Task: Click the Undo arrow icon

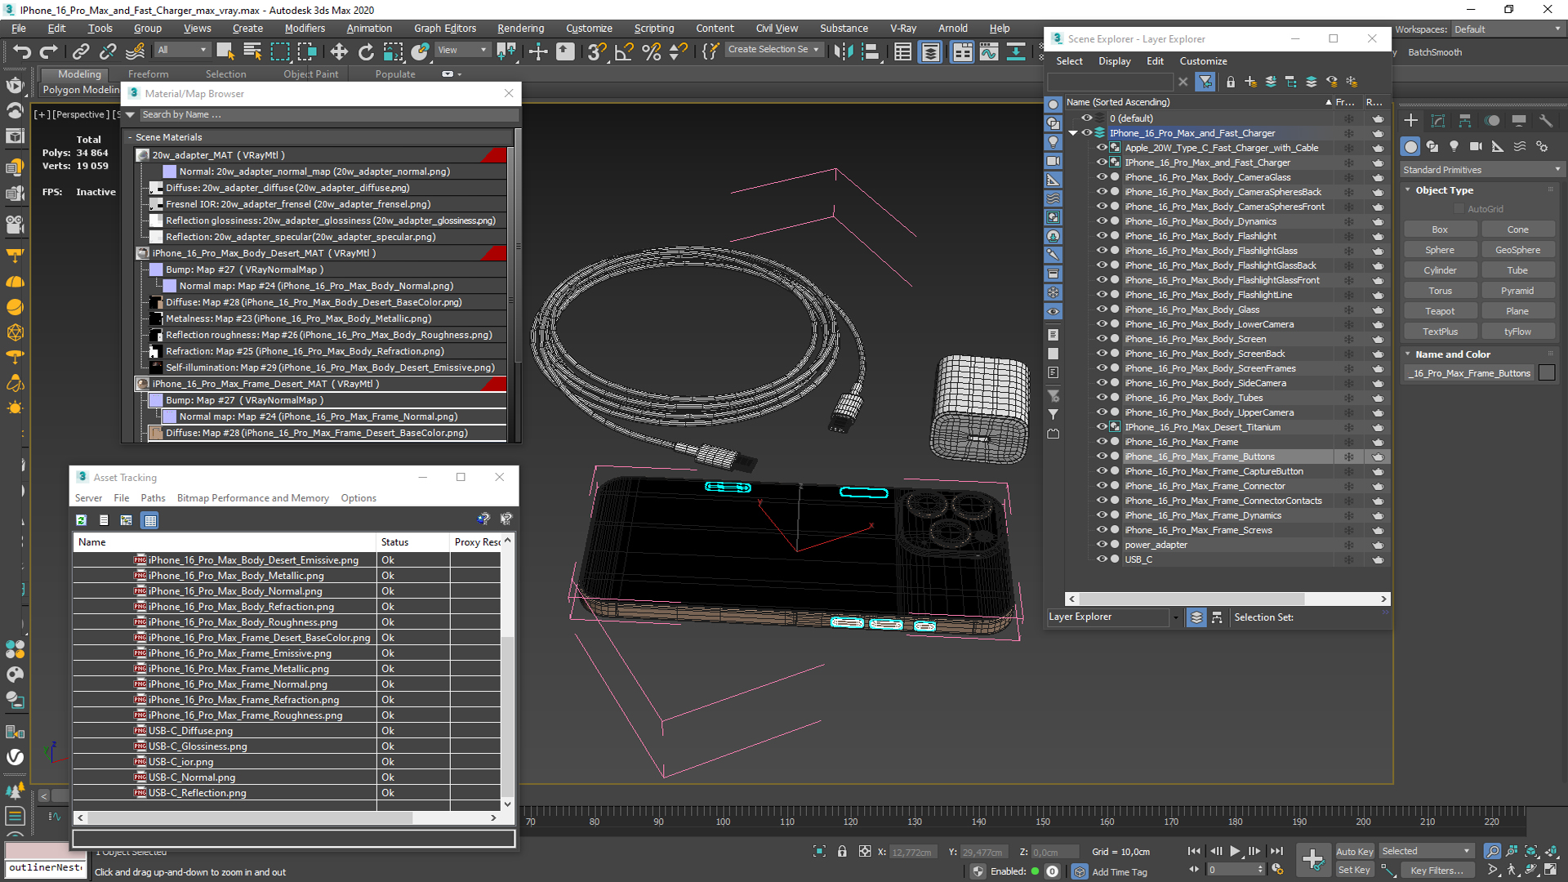Action: click(x=22, y=52)
